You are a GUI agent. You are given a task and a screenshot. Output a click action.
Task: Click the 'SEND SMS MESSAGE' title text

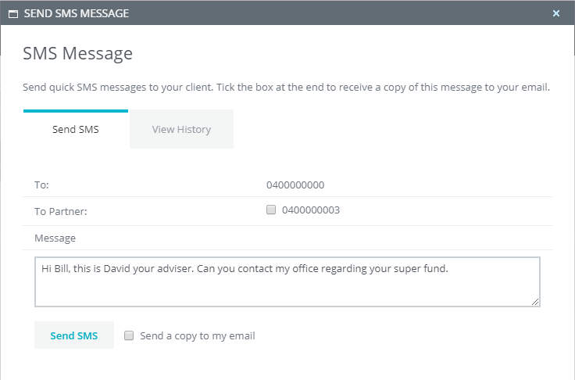(77, 13)
